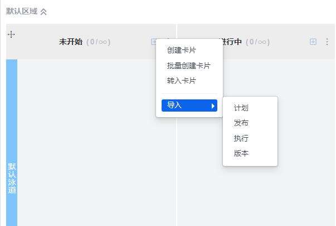Collapse the 默认区域 section with the chevron
336x226 pixels.
(43, 12)
